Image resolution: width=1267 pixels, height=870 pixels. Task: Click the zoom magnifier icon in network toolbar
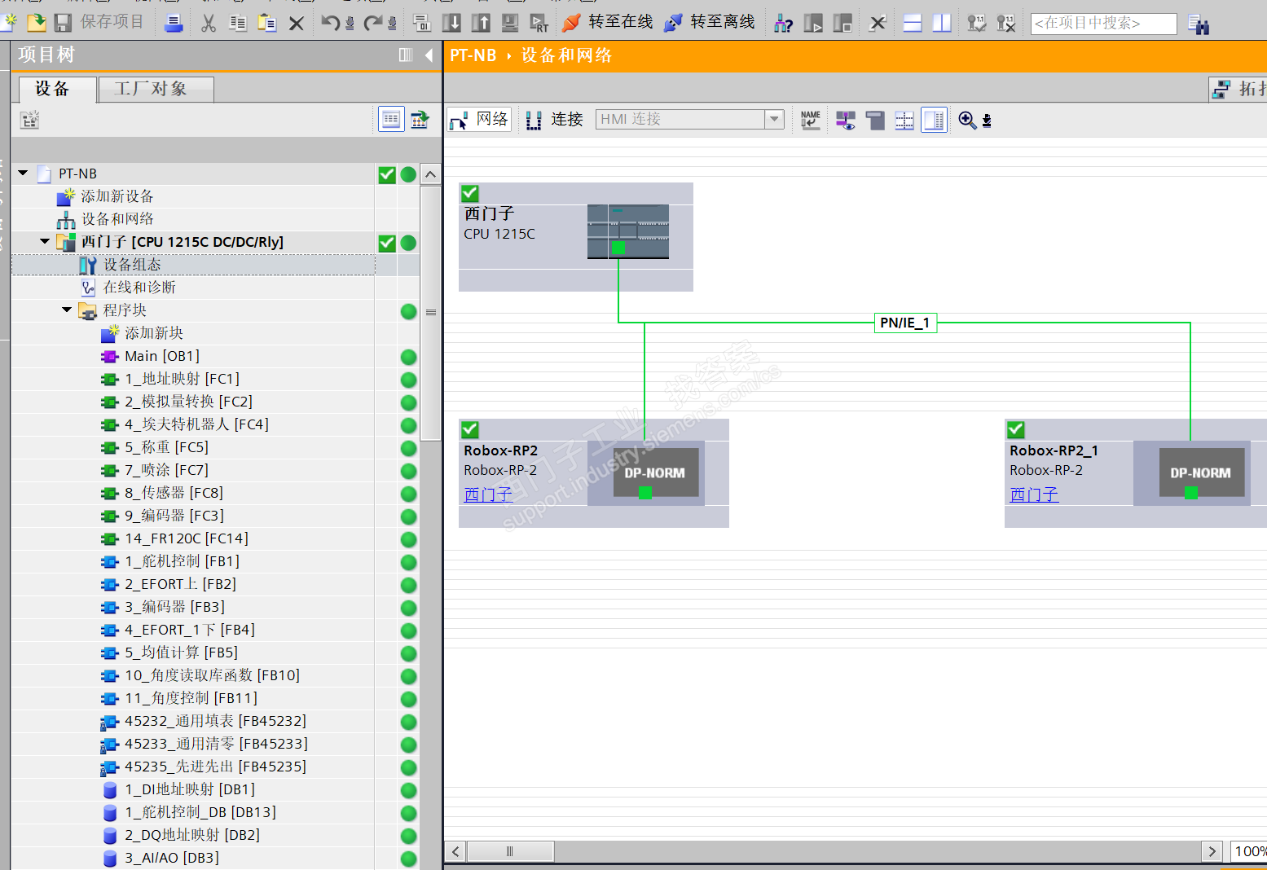[x=967, y=121]
